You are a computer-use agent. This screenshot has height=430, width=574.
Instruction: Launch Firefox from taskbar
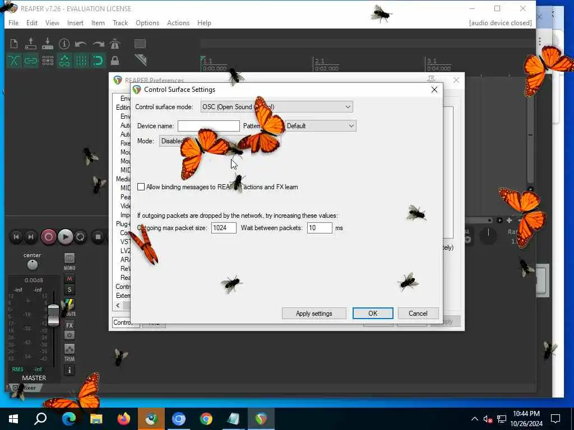click(124, 419)
